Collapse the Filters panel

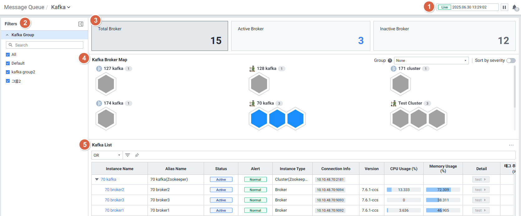(81, 24)
